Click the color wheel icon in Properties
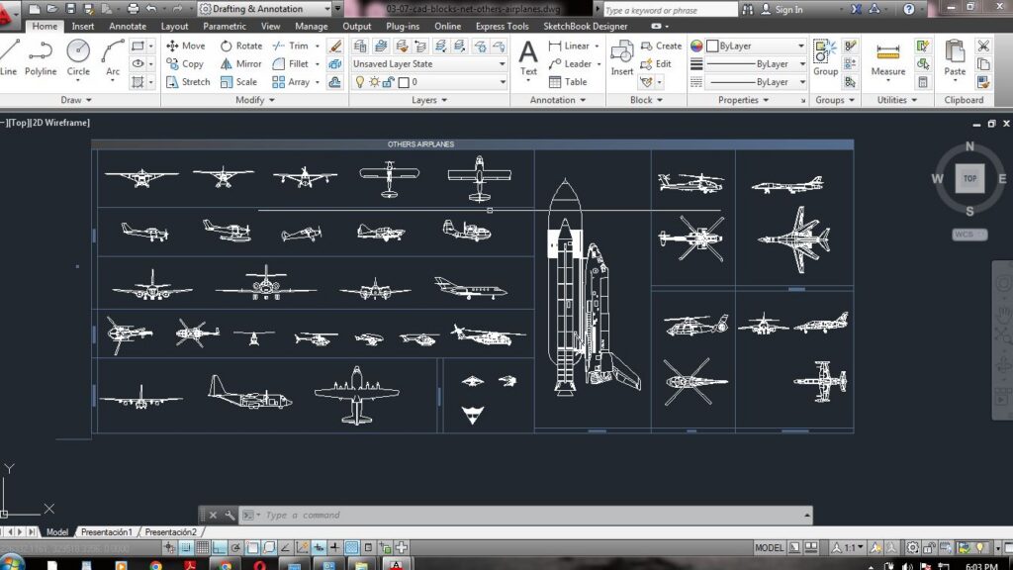 [695, 46]
